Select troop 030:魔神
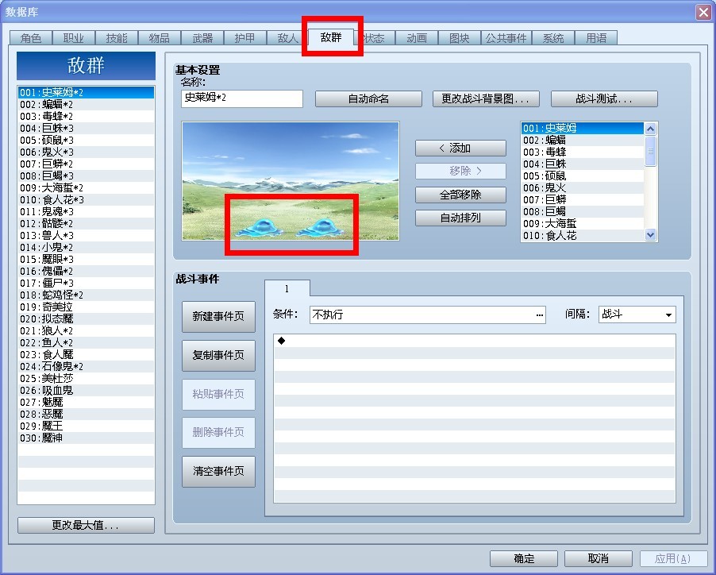Viewport: 716px width, 575px height. tap(86, 438)
